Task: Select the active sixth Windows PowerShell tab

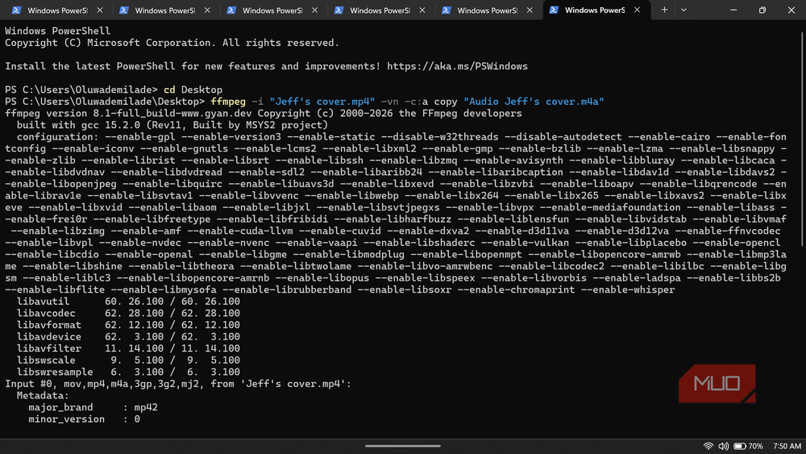Action: tap(596, 10)
